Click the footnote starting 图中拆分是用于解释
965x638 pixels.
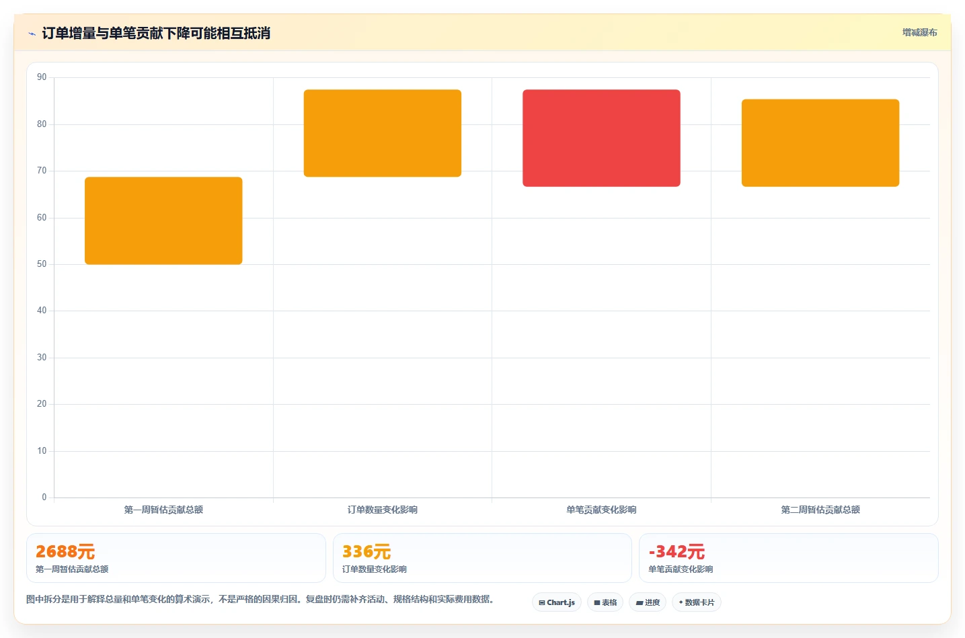coord(261,599)
